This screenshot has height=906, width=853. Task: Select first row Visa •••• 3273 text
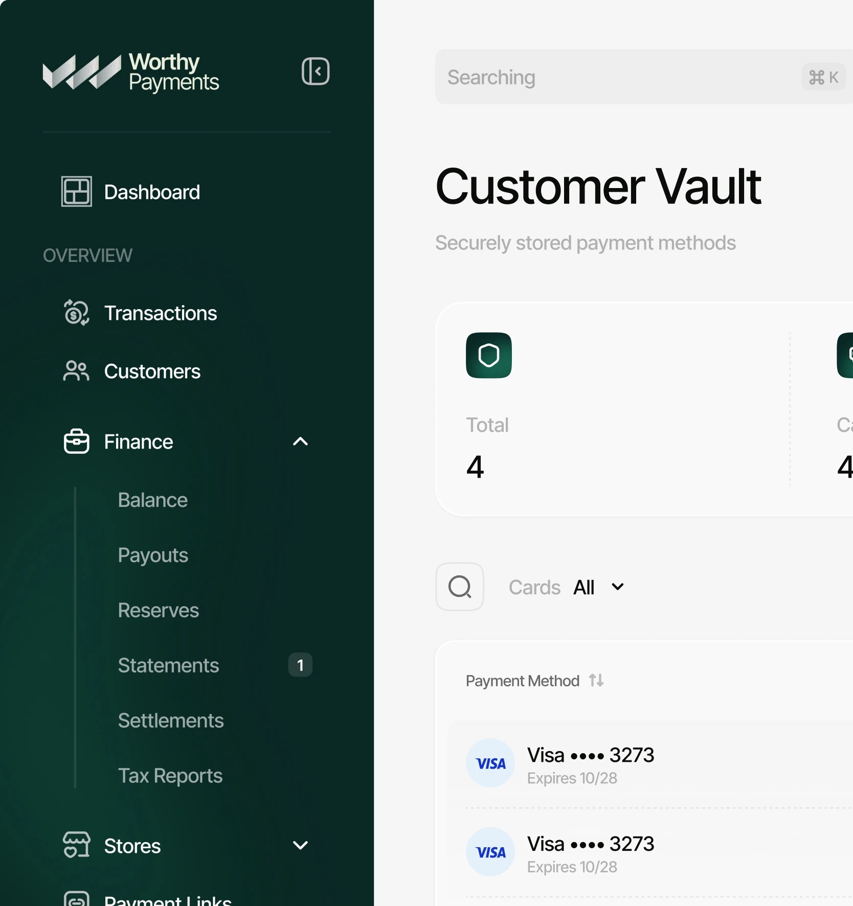(591, 755)
